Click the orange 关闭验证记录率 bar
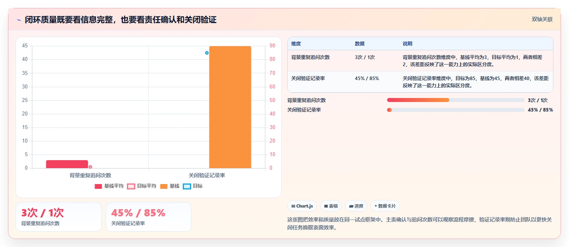The height and width of the screenshot is (247, 569). click(230, 107)
